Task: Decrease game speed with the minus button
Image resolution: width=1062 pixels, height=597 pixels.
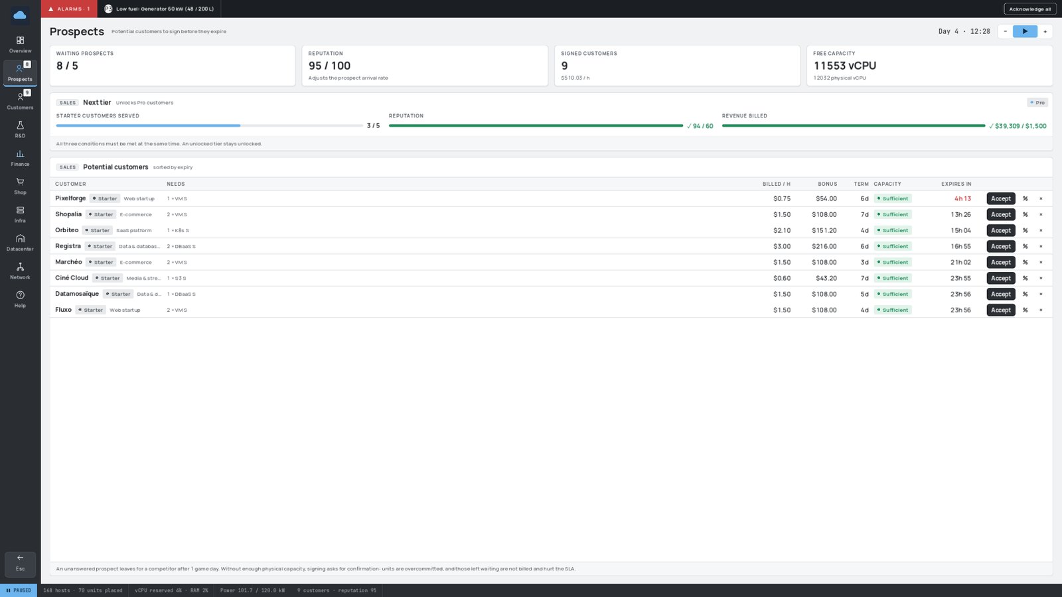Action: pos(1005,31)
